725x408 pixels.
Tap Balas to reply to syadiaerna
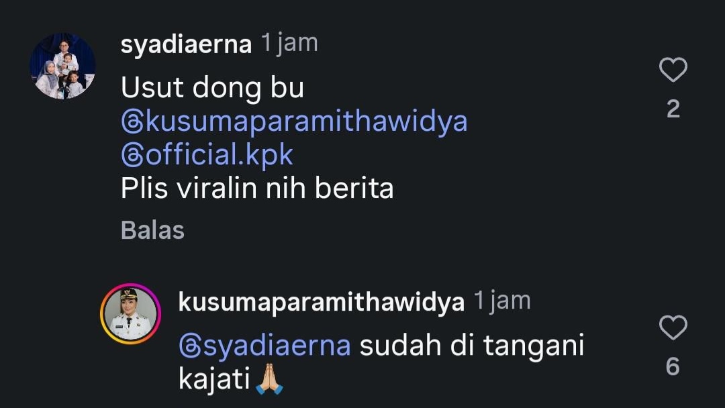[152, 230]
